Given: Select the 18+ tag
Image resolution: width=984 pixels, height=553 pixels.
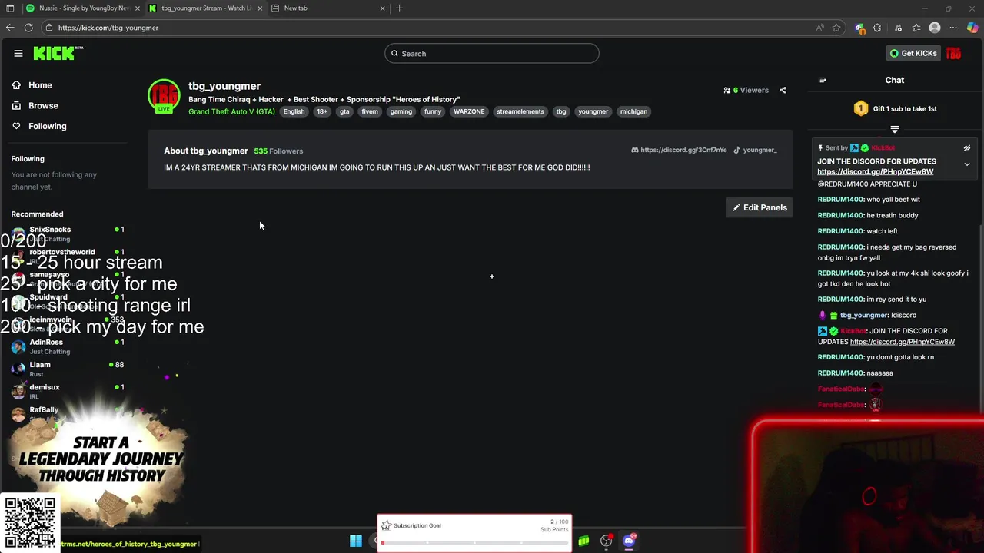Looking at the screenshot, I should 322,111.
